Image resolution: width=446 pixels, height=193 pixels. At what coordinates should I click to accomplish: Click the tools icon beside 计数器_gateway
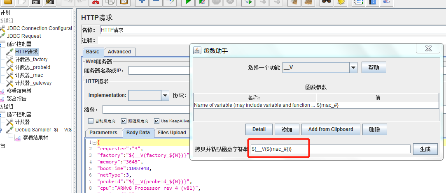point(9,83)
